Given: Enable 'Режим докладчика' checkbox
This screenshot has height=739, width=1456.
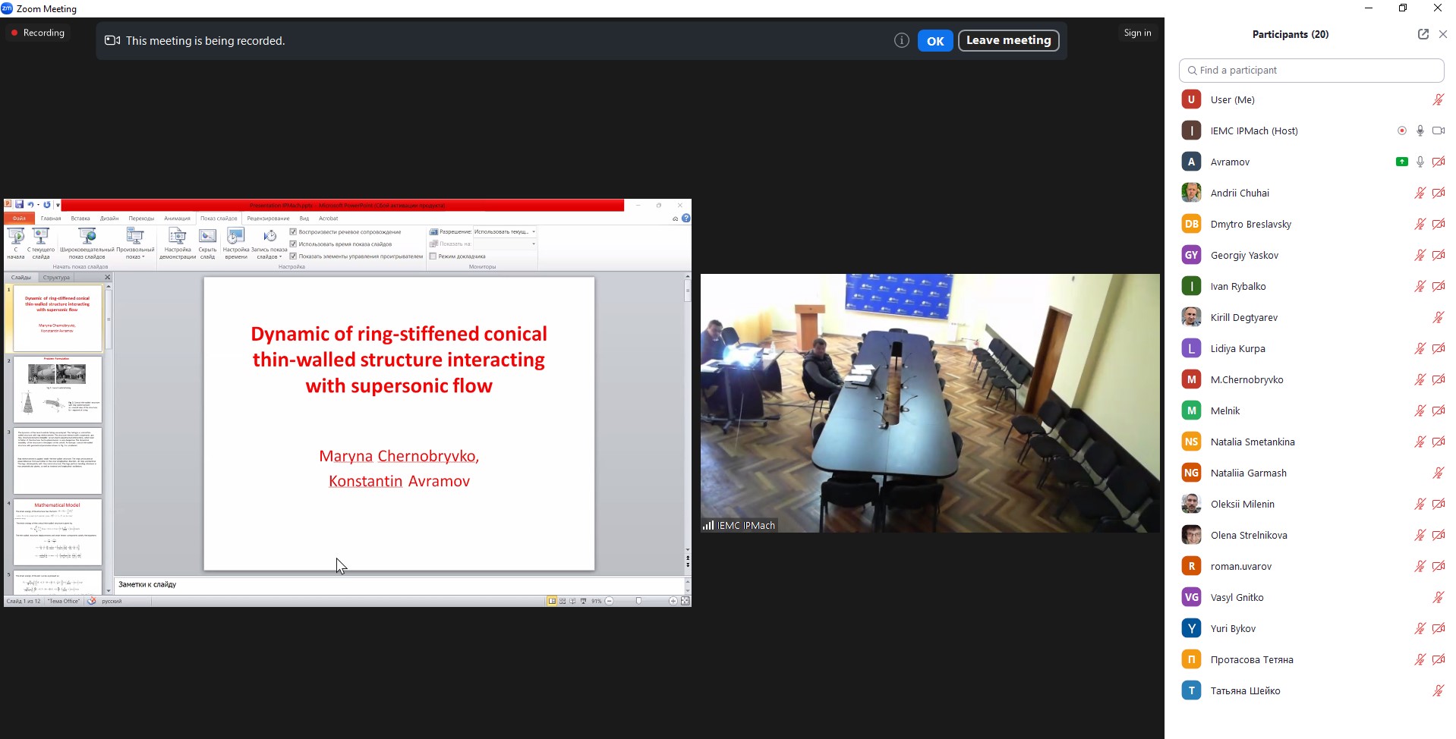Looking at the screenshot, I should (x=433, y=256).
